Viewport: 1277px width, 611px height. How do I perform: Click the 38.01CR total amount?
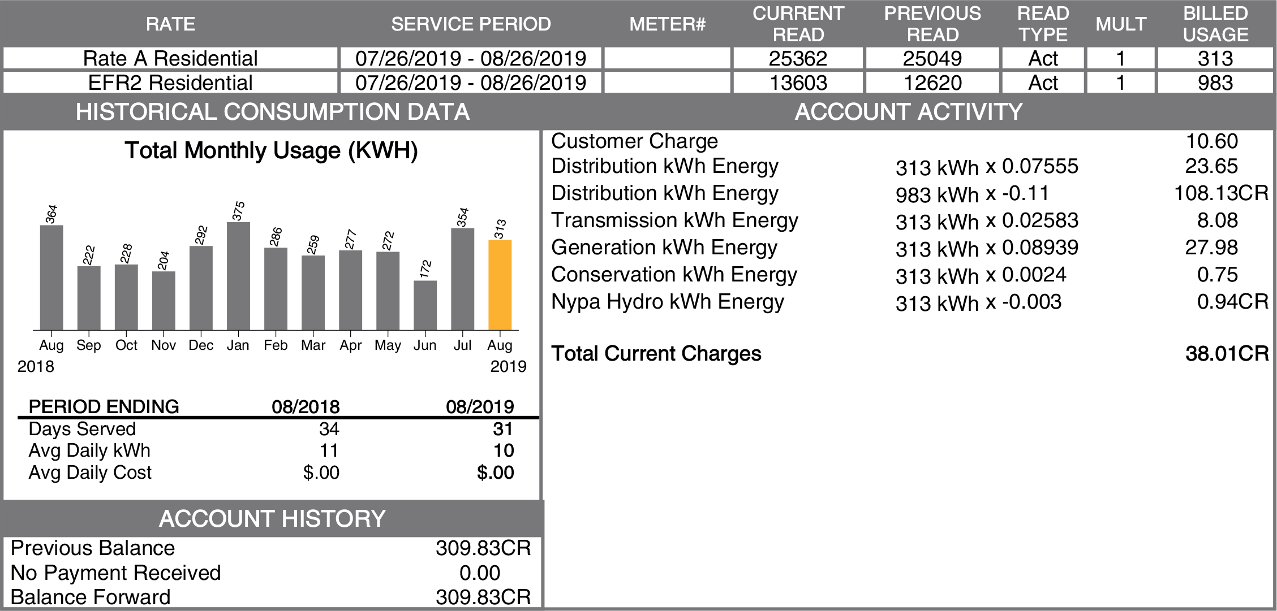[x=1226, y=354]
